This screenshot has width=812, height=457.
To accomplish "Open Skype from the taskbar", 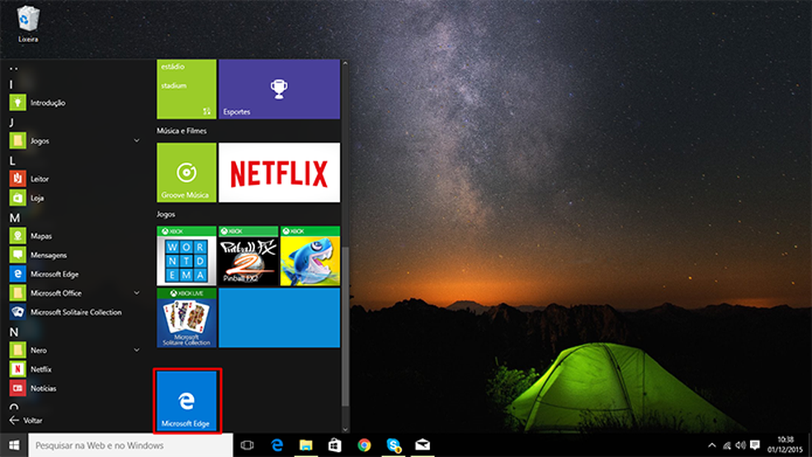I will point(394,445).
